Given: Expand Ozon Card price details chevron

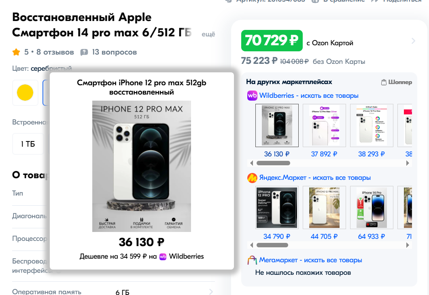Looking at the screenshot, I should 413,41.
